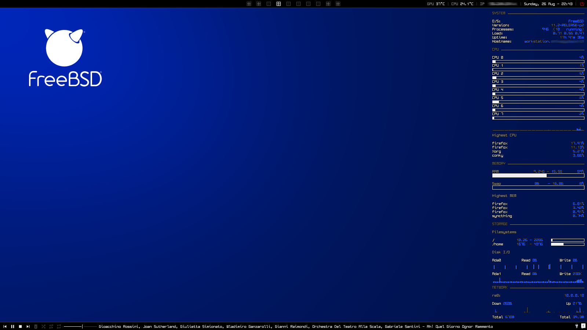Switch to the last workspace icon

click(338, 4)
